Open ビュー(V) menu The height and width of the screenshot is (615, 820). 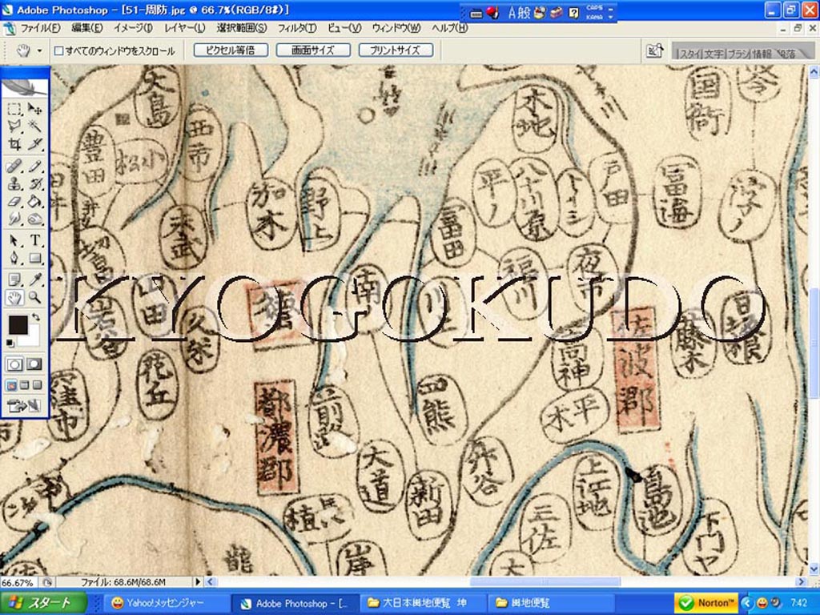point(344,28)
